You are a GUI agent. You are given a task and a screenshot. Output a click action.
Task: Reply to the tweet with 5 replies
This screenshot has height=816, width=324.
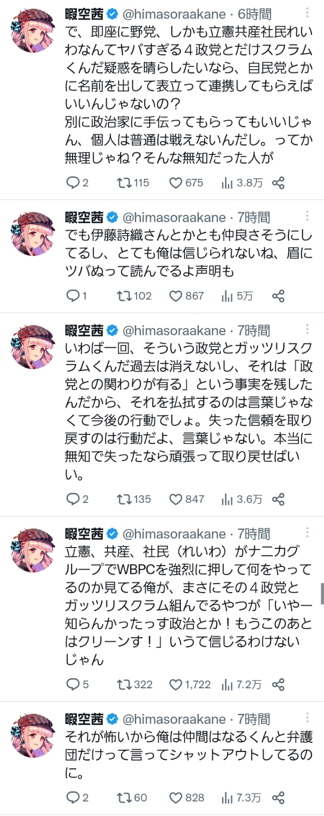(73, 684)
